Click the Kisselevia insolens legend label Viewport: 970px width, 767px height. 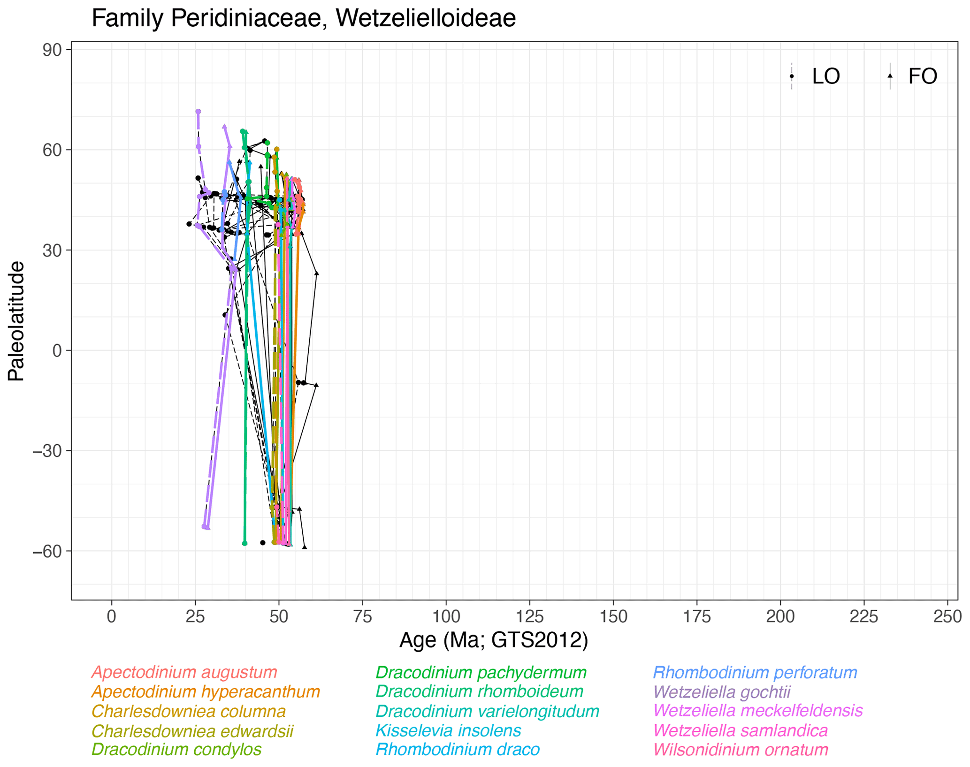[x=448, y=731]
